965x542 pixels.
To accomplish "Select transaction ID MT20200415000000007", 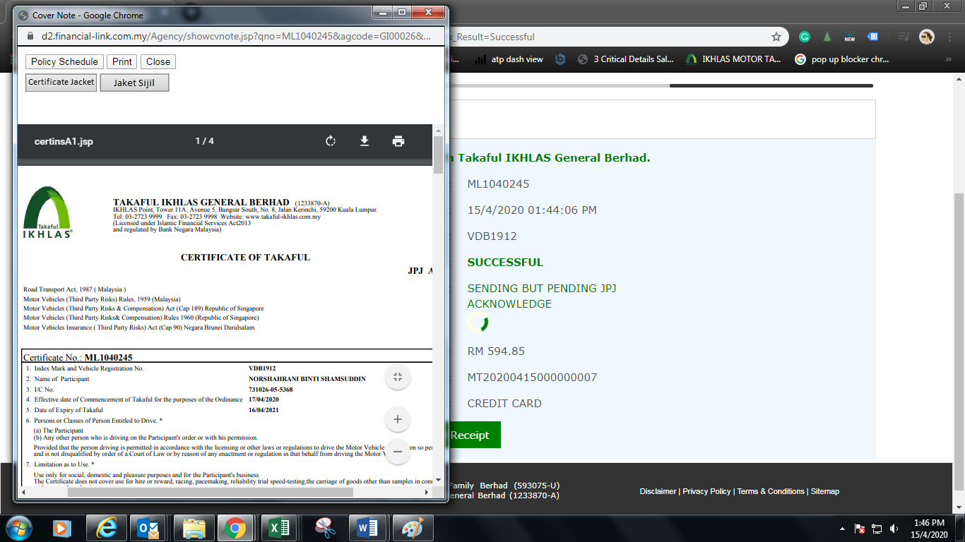I will [x=532, y=378].
